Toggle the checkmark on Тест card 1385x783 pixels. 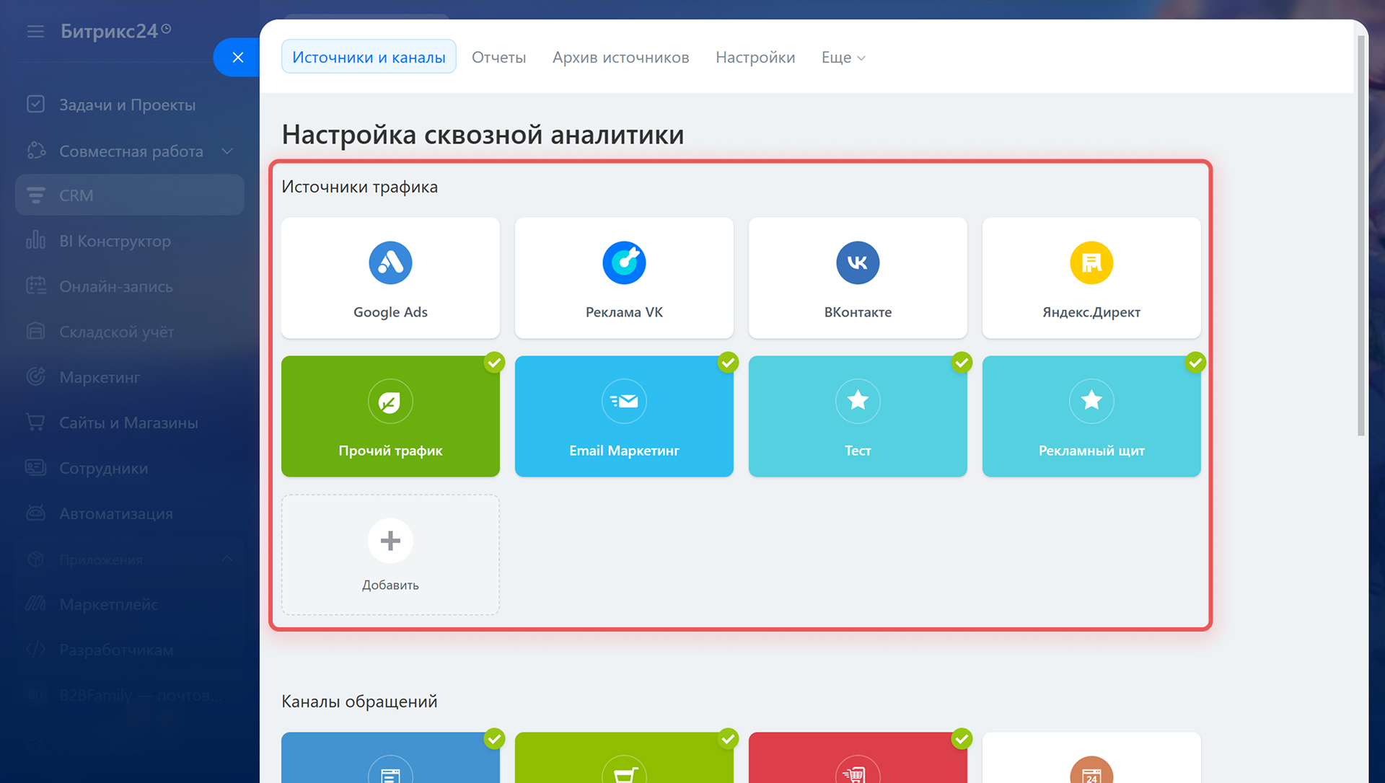click(x=962, y=362)
